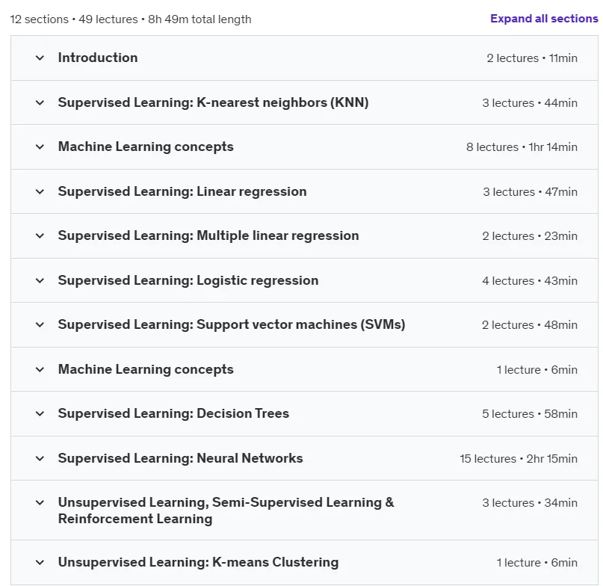Open the K-means Clustering chevron
This screenshot has width=603, height=586.
[x=40, y=563]
